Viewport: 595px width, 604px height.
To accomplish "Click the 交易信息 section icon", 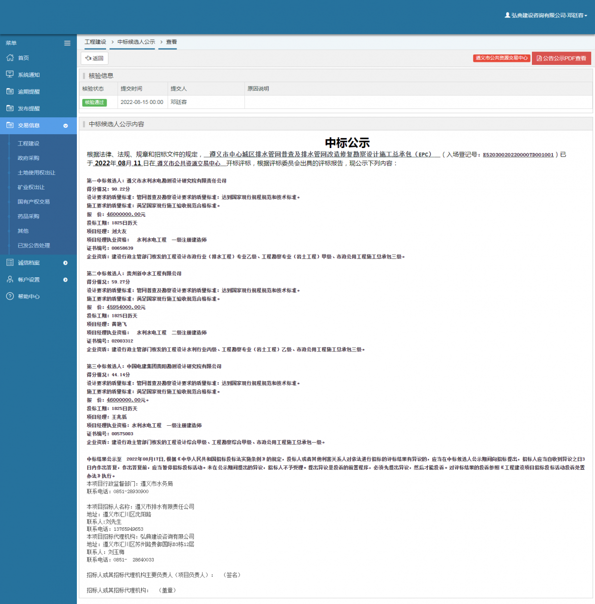I will 10,125.
